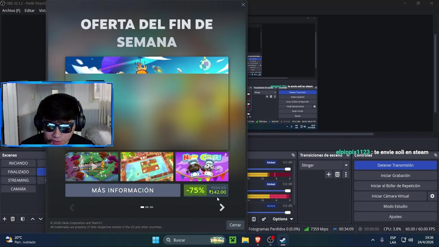Open the Archivo (F) menu
Image resolution: width=439 pixels, height=247 pixels.
11,11
